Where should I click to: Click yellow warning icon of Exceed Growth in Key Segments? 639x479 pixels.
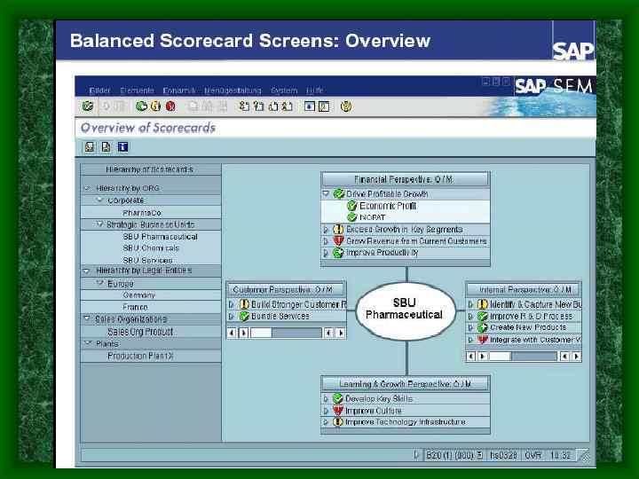coord(338,230)
